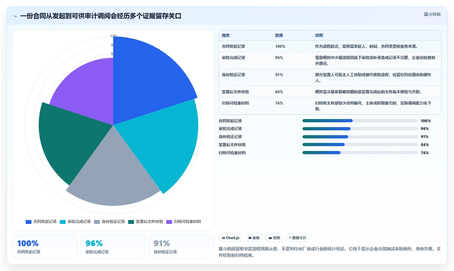Image resolution: width=454 pixels, height=271 pixels.
Task: Toggle 审批完成记录 legend swatch
Action: 63,222
